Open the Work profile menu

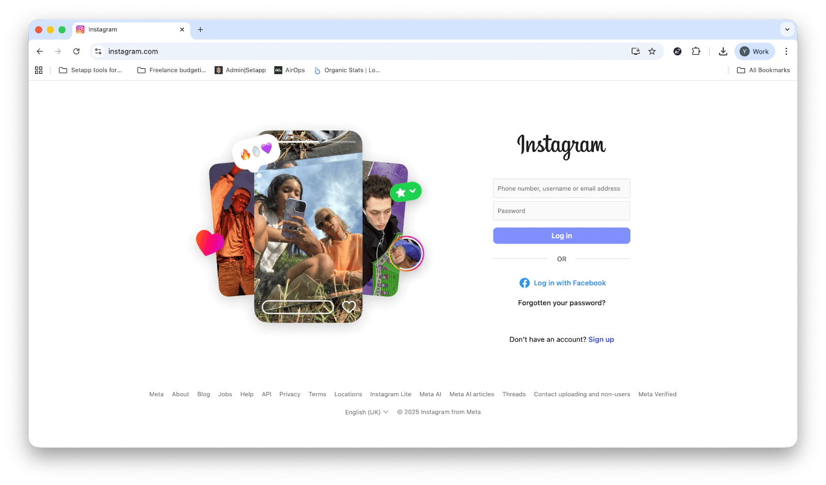point(754,52)
